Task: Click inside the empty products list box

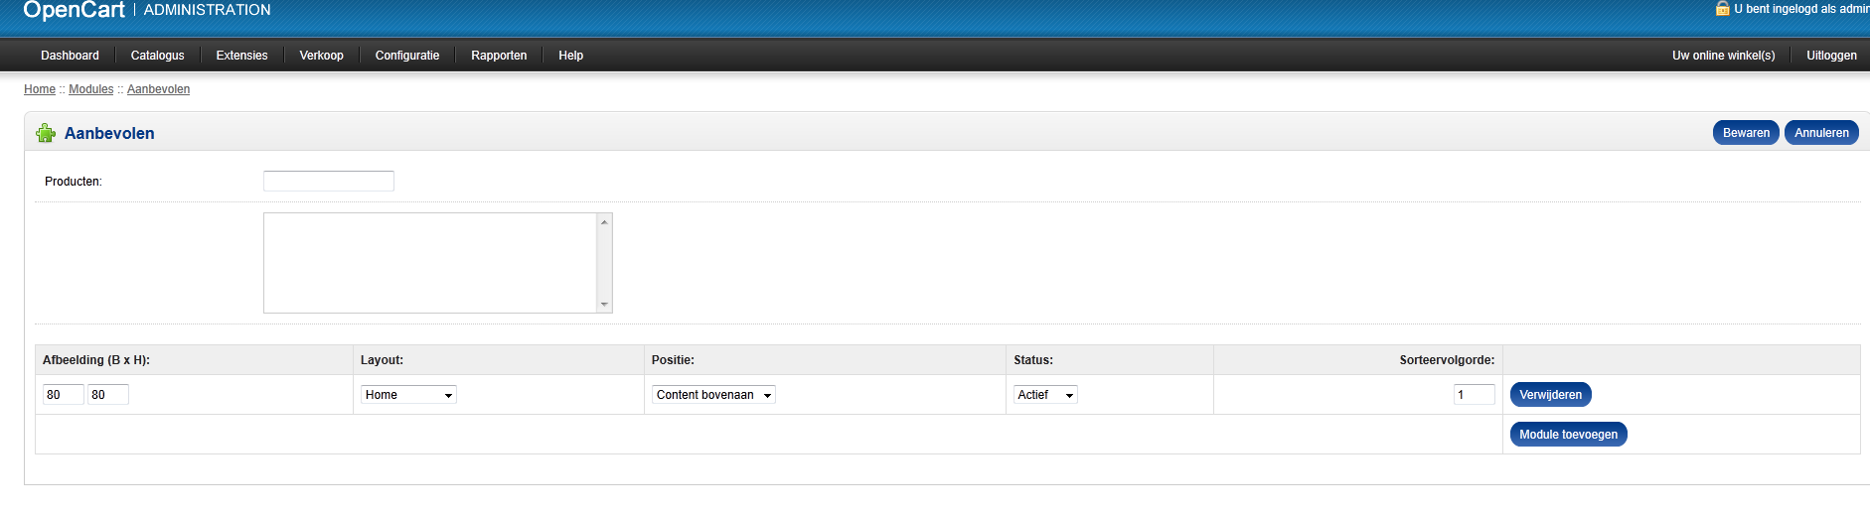Action: click(429, 263)
